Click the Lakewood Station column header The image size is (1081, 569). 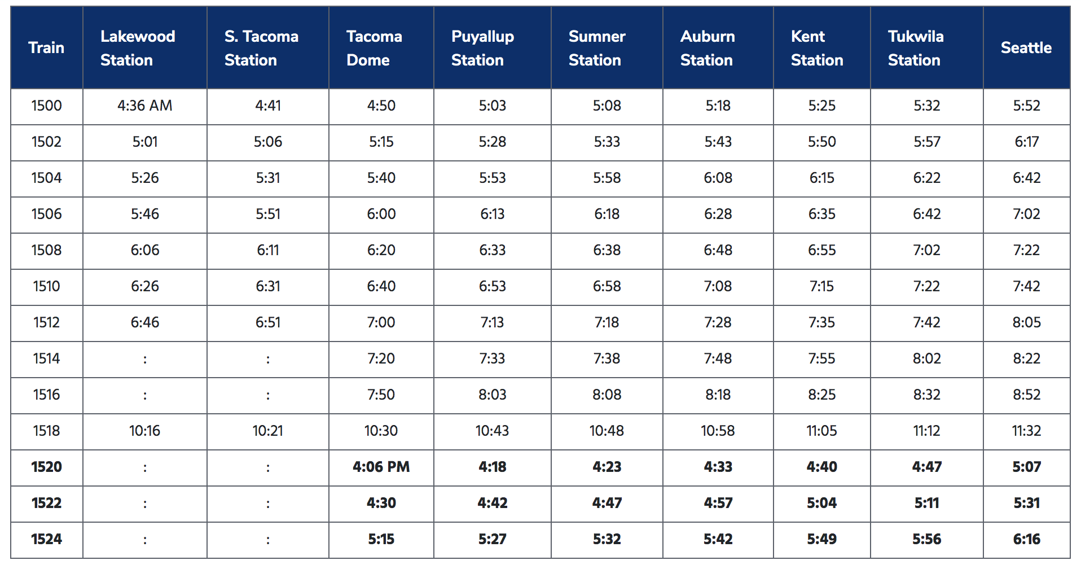(x=138, y=48)
